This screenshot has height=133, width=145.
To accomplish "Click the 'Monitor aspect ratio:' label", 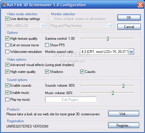I will coord(59,52).
